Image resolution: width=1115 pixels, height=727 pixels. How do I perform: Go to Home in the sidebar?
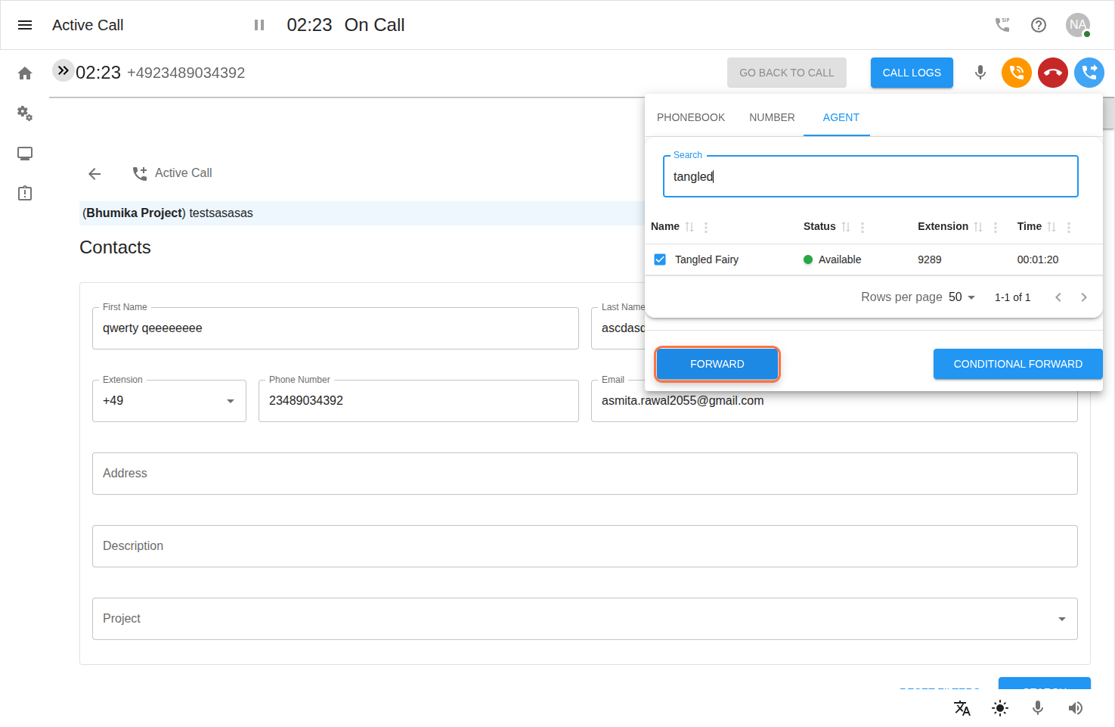[x=25, y=73]
